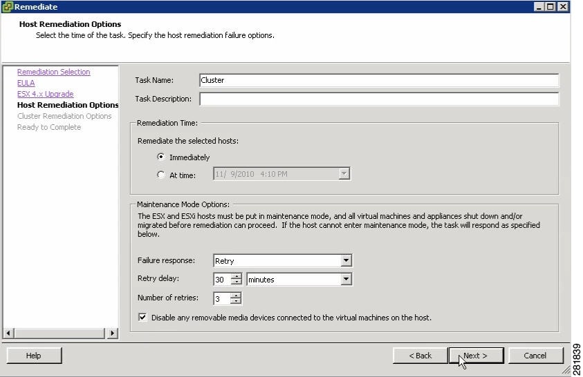583x377 pixels.
Task: Click the Back button
Action: [420, 356]
